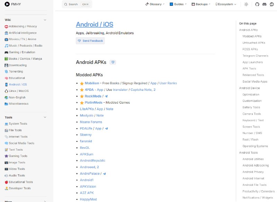Open the Mobilism link
The width and height of the screenshot is (277, 202).
(92, 83)
